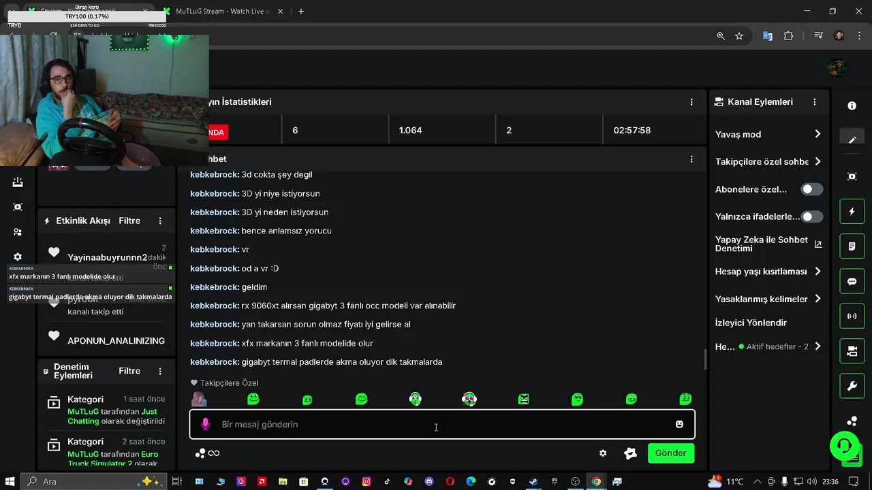Open Steam from the taskbar

pyautogui.click(x=533, y=481)
